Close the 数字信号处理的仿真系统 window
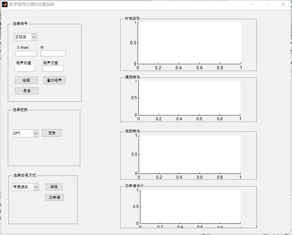 point(283,4)
